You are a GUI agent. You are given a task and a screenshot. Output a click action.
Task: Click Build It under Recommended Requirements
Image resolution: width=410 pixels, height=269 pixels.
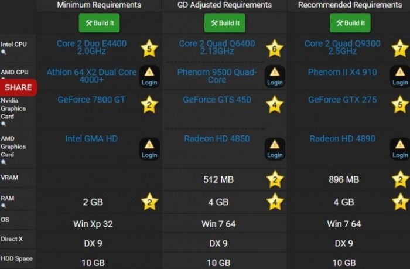point(350,23)
